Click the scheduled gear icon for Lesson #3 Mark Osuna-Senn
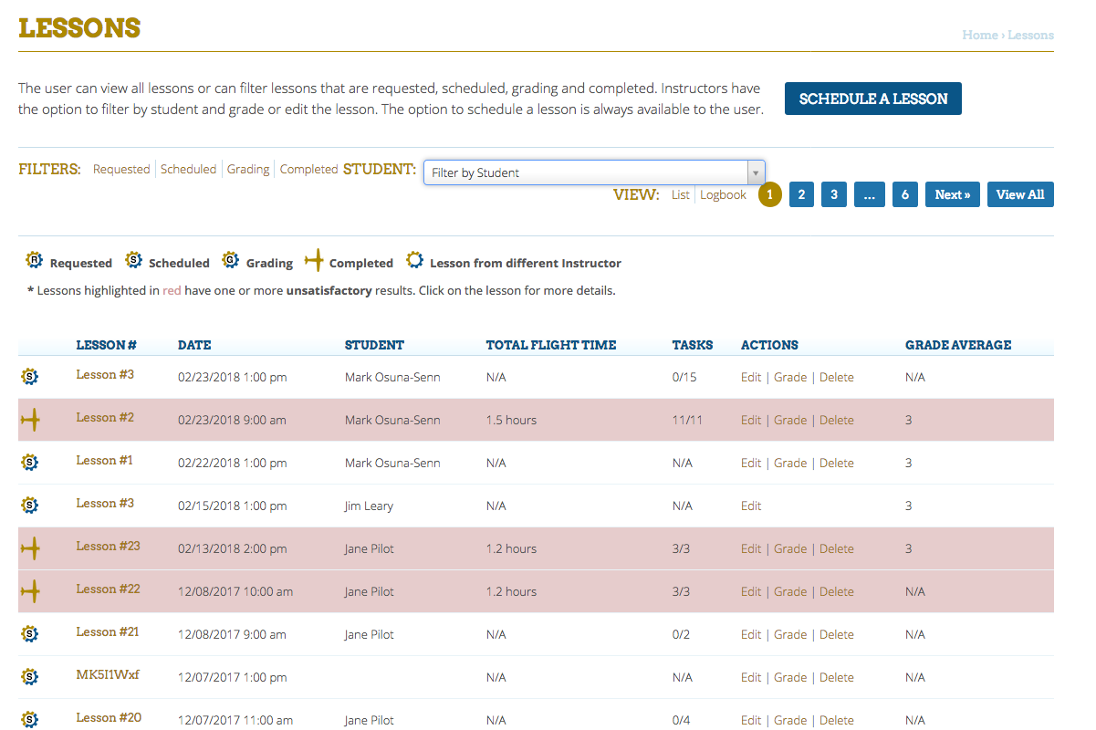 [x=30, y=377]
